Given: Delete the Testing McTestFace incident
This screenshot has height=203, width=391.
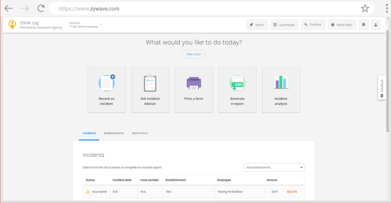Looking at the screenshot, I should point(292,191).
